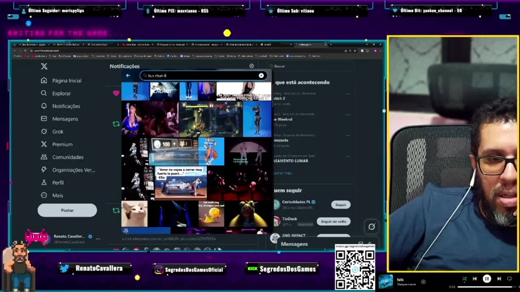Click the browser back arrow

(15, 51)
